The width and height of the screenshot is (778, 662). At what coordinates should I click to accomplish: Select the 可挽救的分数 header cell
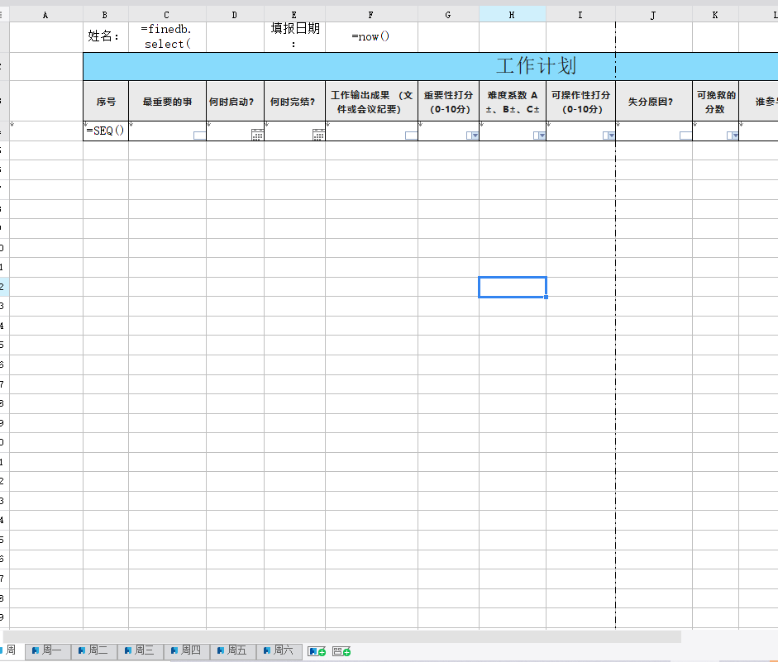[x=715, y=101]
